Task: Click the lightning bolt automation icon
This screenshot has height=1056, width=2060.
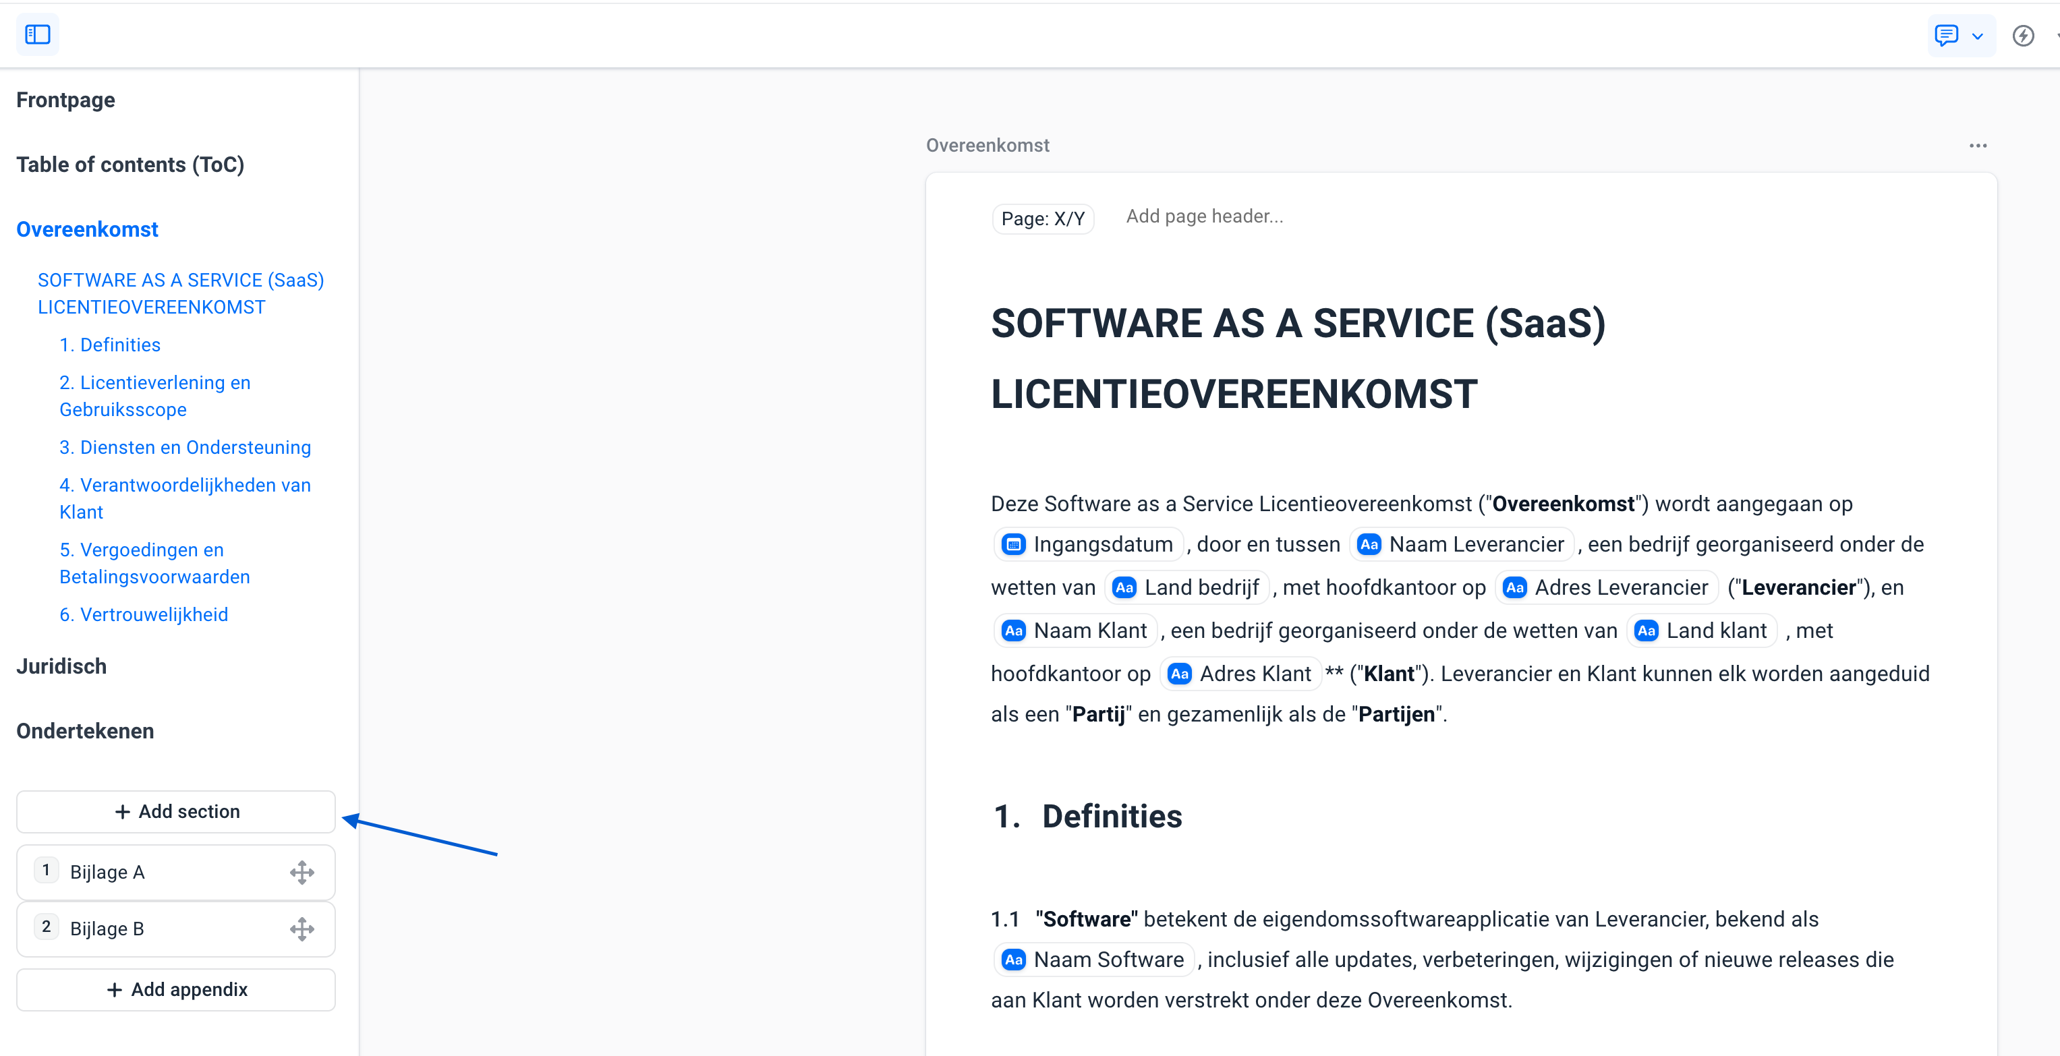Action: click(2023, 35)
